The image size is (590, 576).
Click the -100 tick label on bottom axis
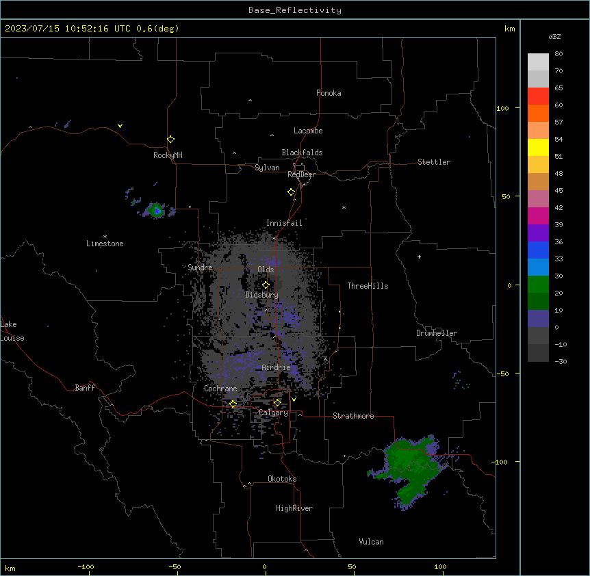click(x=86, y=566)
